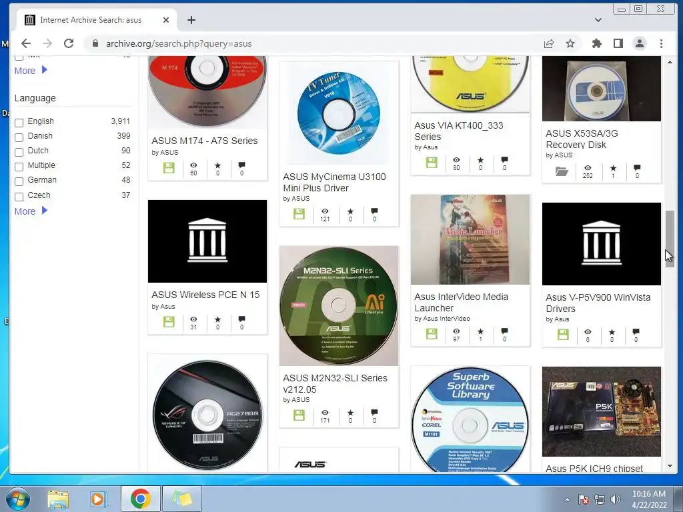Check the Czech language filter

pyautogui.click(x=19, y=197)
